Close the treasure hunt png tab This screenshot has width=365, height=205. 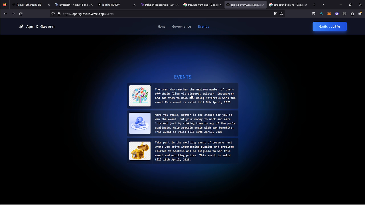[x=220, y=5]
